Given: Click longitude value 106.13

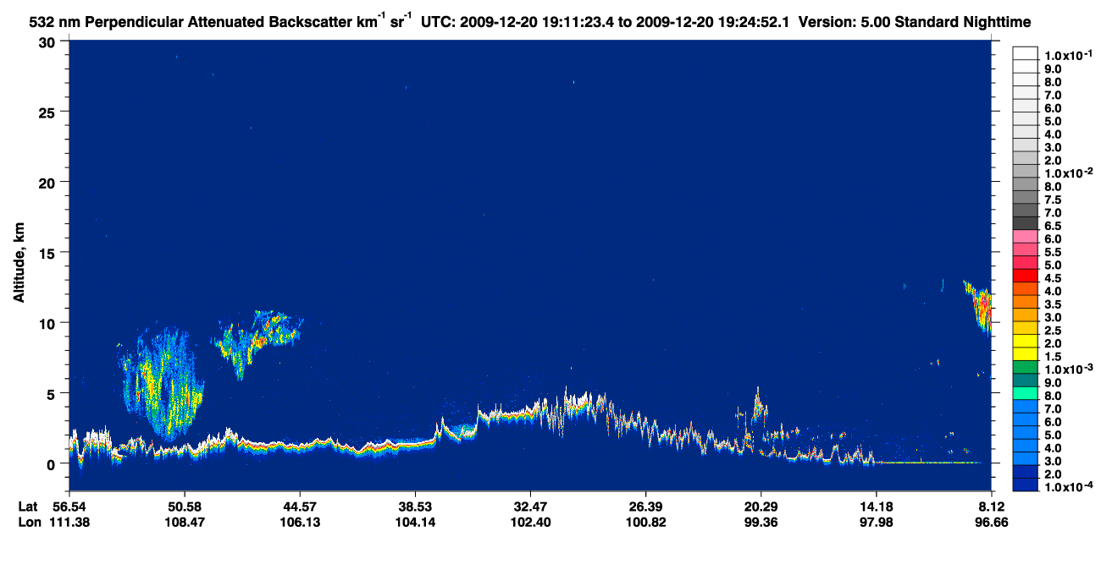Looking at the screenshot, I should coord(299,522).
